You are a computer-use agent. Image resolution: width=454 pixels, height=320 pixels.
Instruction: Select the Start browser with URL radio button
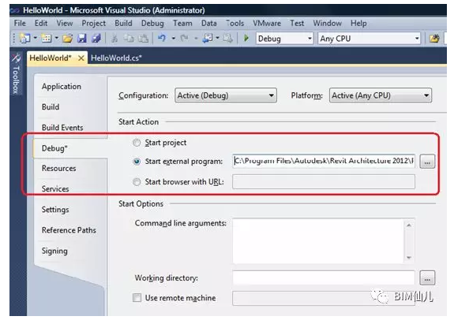click(137, 182)
